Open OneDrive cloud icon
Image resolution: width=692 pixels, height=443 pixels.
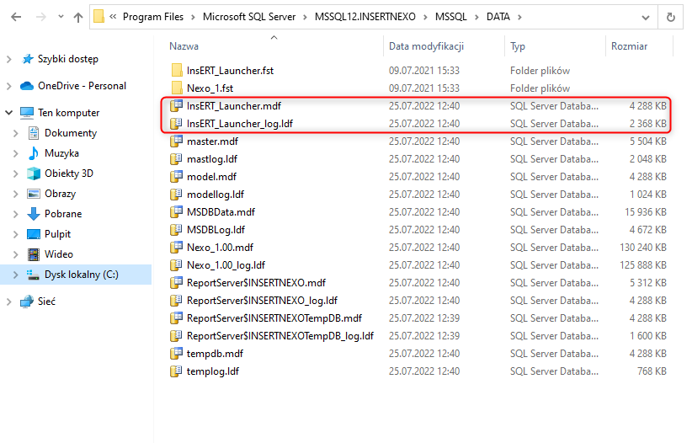(27, 86)
